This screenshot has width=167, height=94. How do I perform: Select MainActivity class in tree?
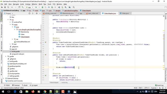pos(25,32)
